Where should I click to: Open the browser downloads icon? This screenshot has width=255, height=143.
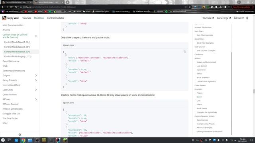click(220, 7)
